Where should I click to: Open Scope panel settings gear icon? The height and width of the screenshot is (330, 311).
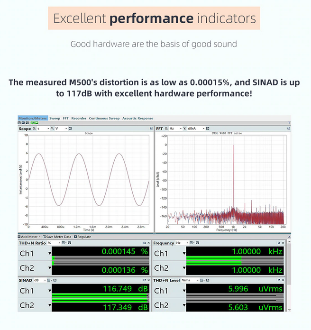70,128
